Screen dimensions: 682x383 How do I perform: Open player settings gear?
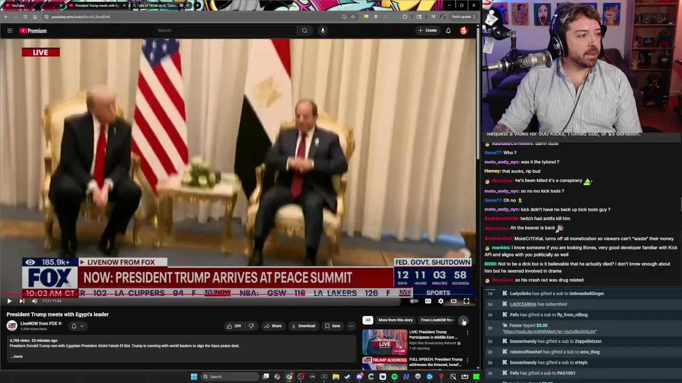click(441, 301)
